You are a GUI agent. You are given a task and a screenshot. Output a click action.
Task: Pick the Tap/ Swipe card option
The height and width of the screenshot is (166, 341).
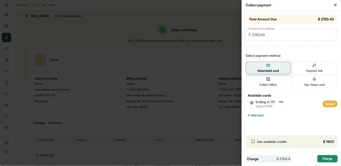pyautogui.click(x=314, y=82)
